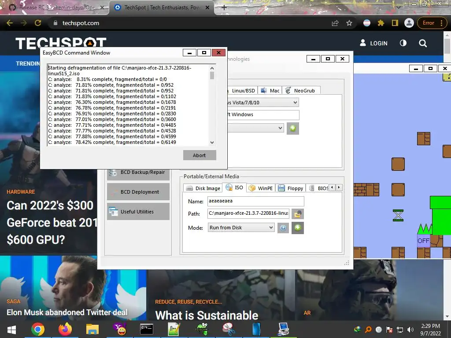
Task: Toggle TechSpot dark mode contrast icon
Action: 403,43
